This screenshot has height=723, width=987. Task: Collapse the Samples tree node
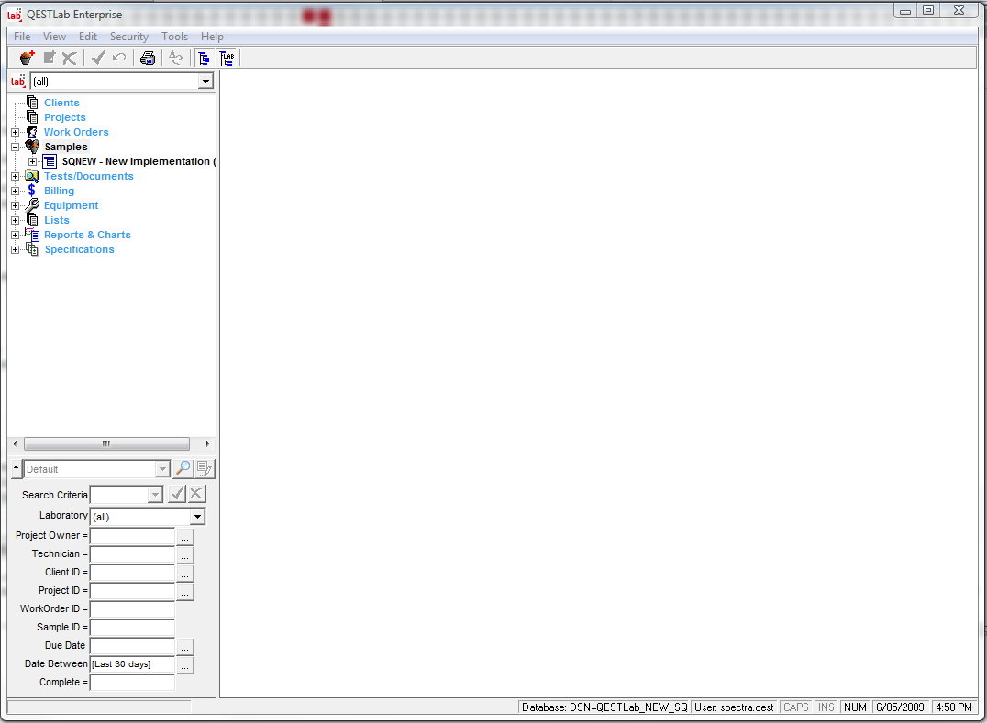click(15, 147)
